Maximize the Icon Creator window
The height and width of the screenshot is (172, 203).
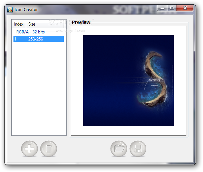click(x=172, y=8)
